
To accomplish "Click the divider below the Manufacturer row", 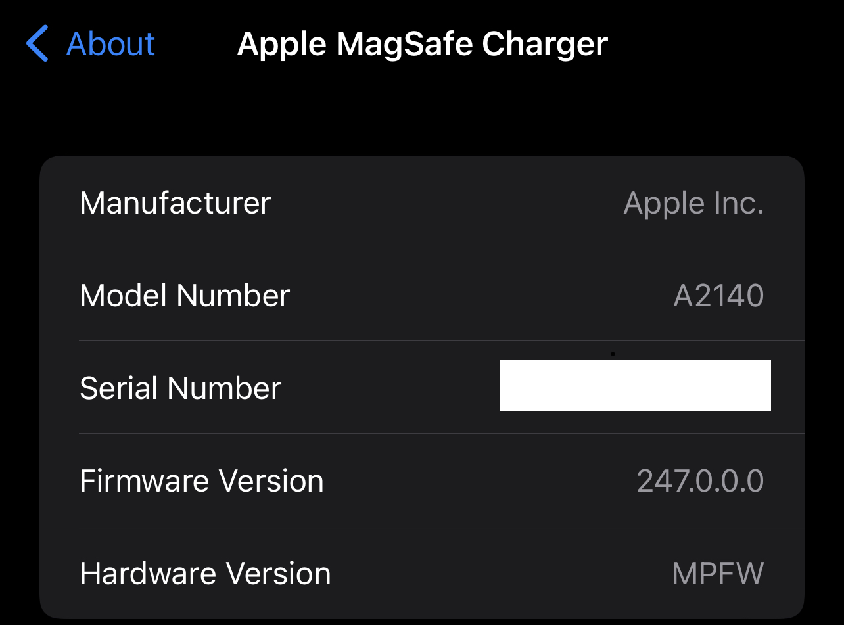I will (x=440, y=248).
